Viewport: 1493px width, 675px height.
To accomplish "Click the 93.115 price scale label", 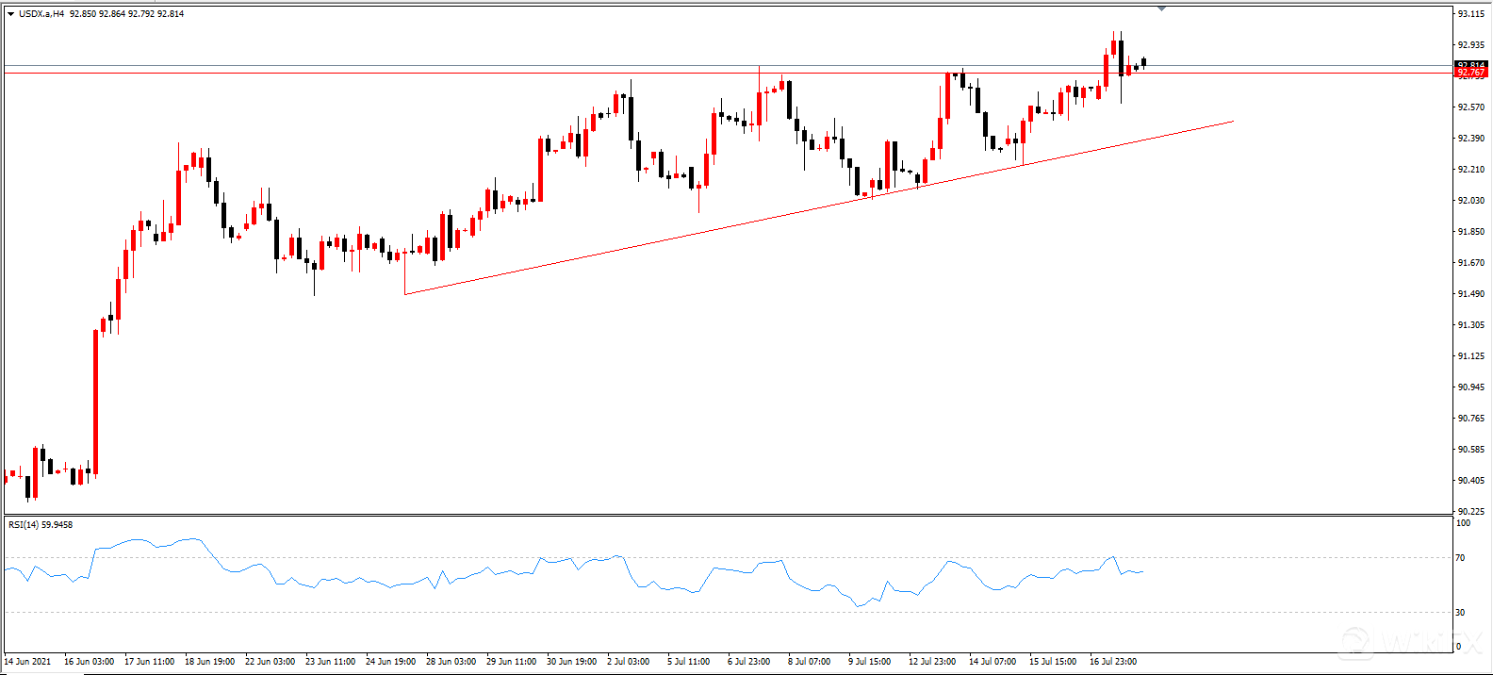I will [x=1470, y=14].
